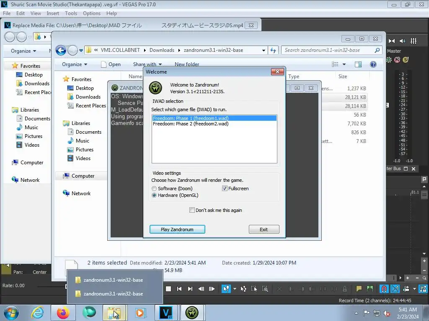This screenshot has width=429, height=321.
Task: Check Don't ask me this again
Action: pos(216,210)
